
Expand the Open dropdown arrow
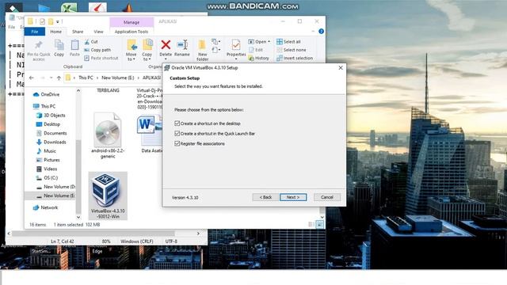point(269,42)
